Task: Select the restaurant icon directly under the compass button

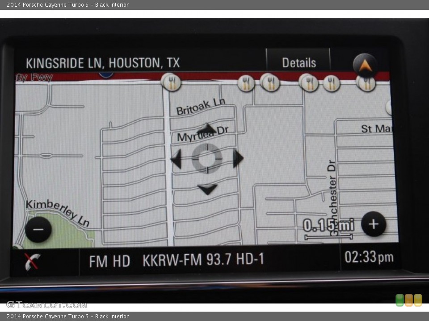Action: pyautogui.click(x=366, y=82)
